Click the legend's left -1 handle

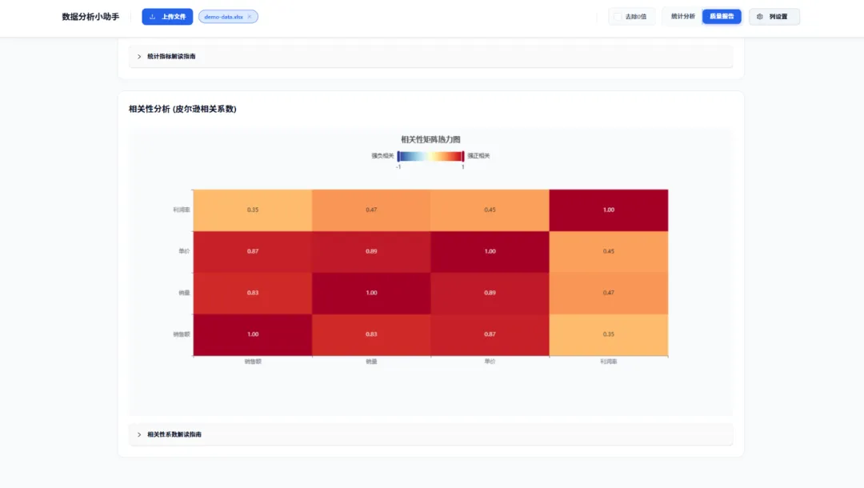[x=398, y=156]
